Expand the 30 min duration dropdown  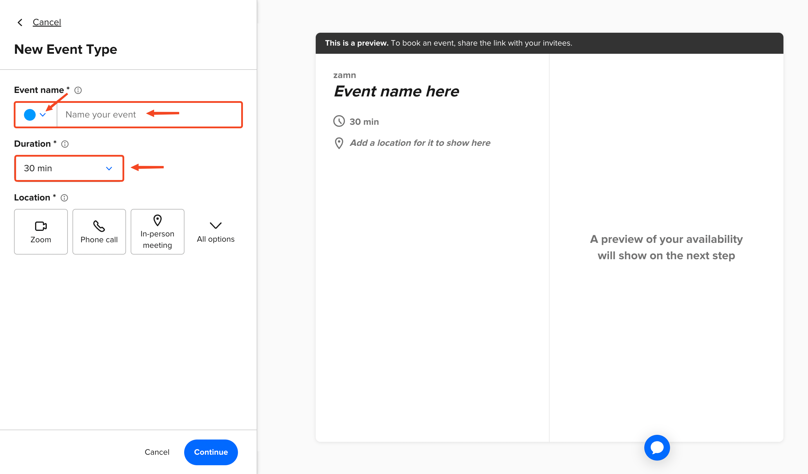[69, 168]
